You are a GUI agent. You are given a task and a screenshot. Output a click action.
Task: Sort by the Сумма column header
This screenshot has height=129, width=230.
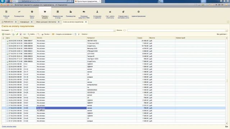click(x=143, y=38)
